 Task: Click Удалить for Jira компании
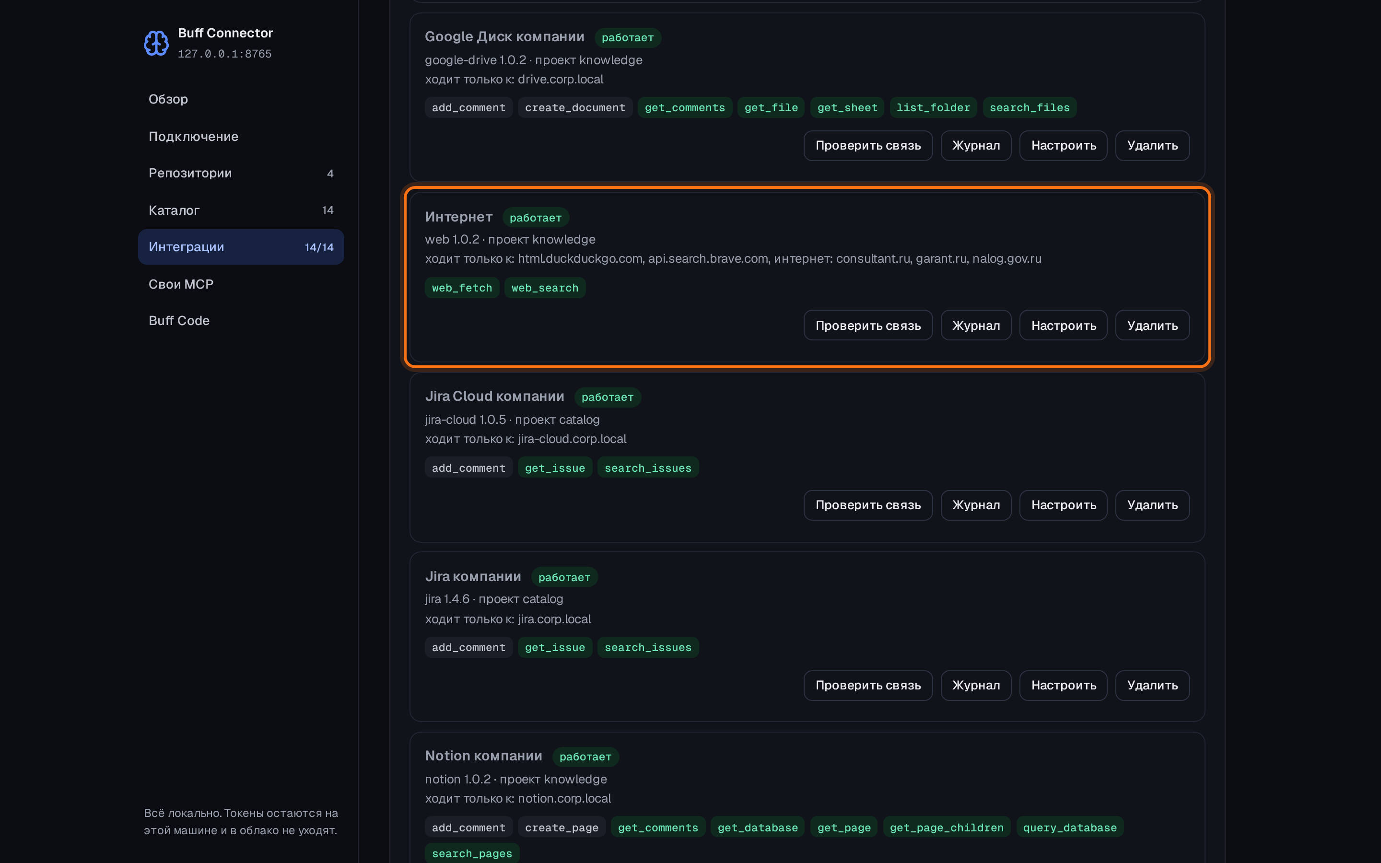click(x=1152, y=685)
